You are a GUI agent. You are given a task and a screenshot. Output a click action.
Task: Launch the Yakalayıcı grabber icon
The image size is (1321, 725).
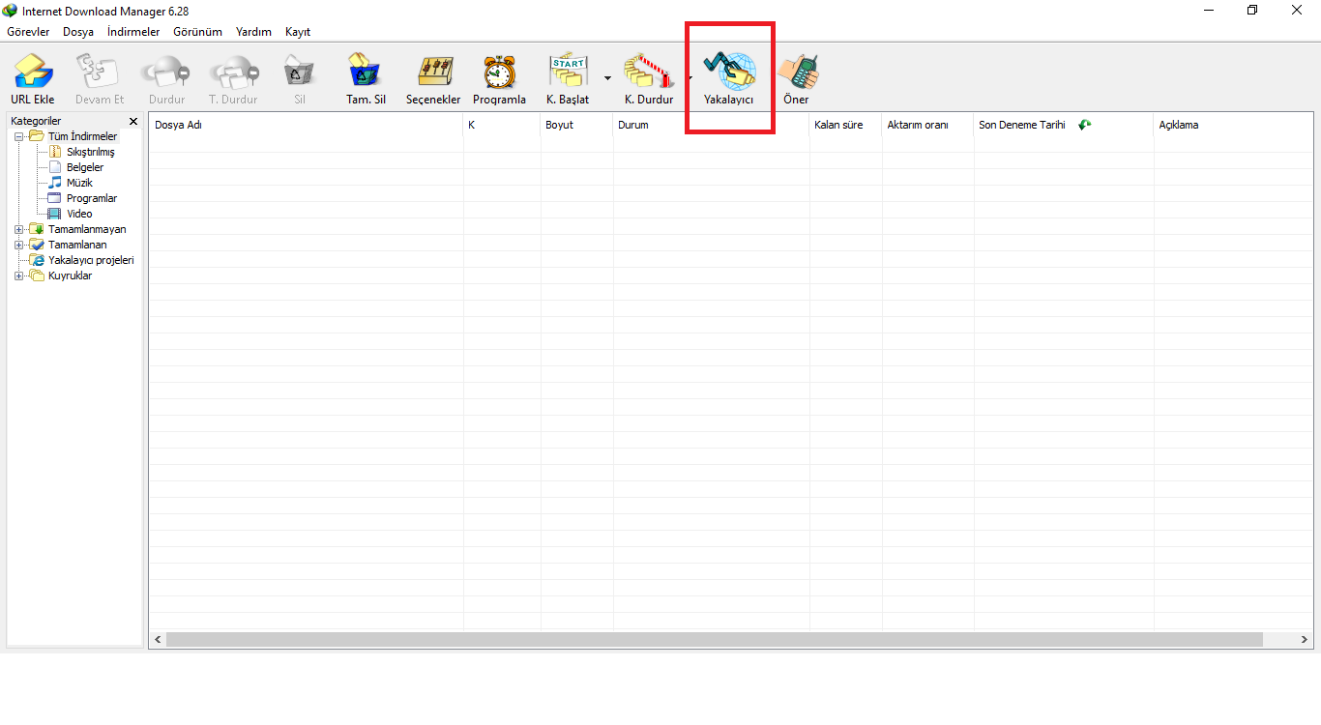point(729,72)
